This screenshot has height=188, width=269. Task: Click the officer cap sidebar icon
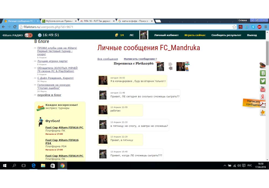point(263,65)
